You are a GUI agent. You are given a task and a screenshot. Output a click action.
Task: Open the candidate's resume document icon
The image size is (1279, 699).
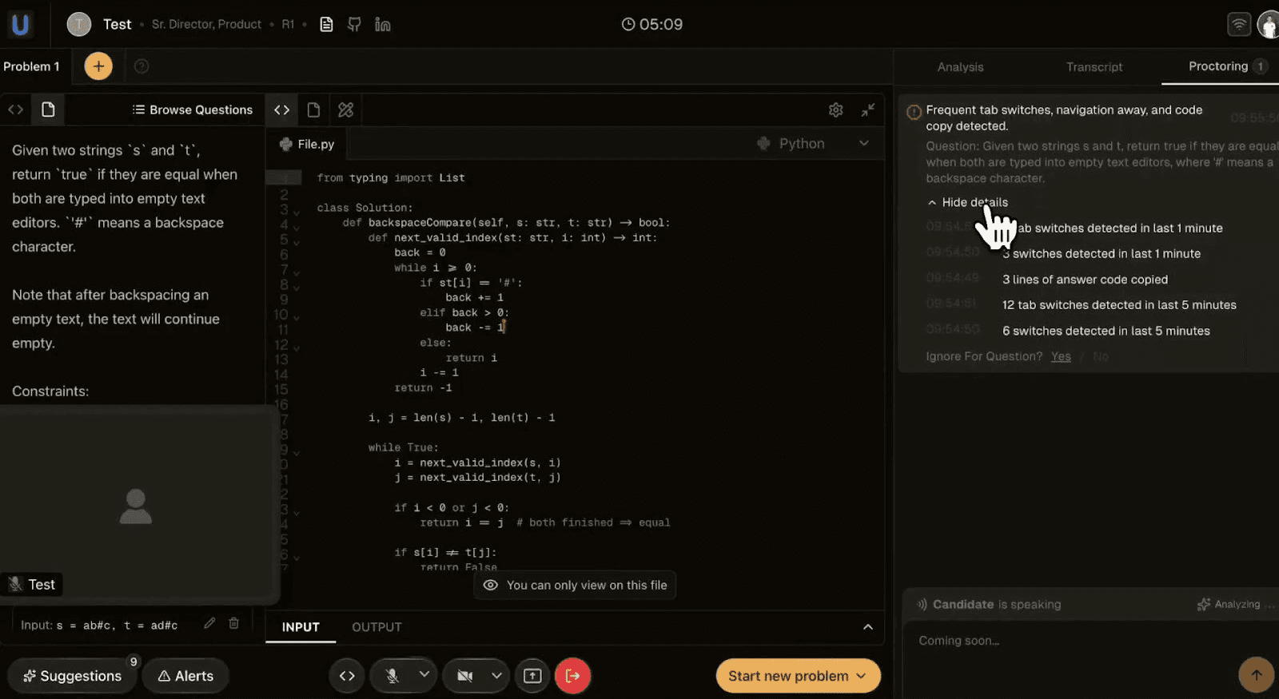point(326,25)
